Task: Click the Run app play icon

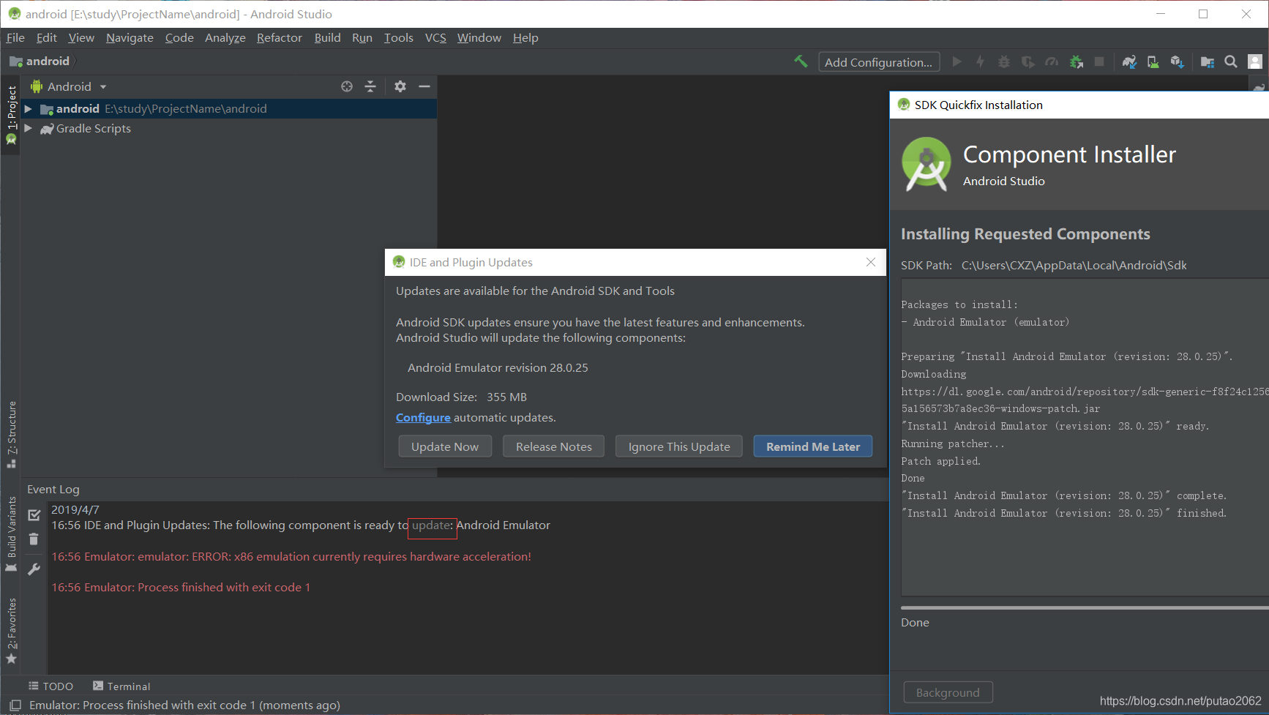Action: (x=957, y=62)
